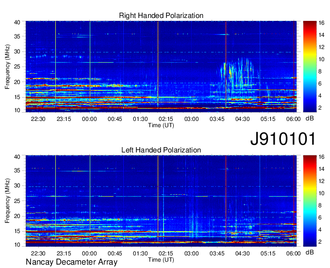Click the "22:30" time tick under Right Handed plot

pyautogui.click(x=38, y=119)
